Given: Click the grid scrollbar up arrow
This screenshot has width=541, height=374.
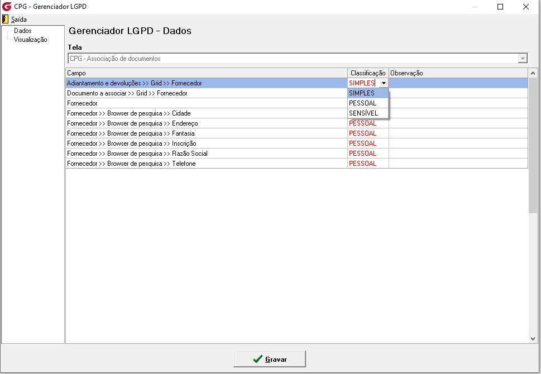Looking at the screenshot, I should point(533,73).
